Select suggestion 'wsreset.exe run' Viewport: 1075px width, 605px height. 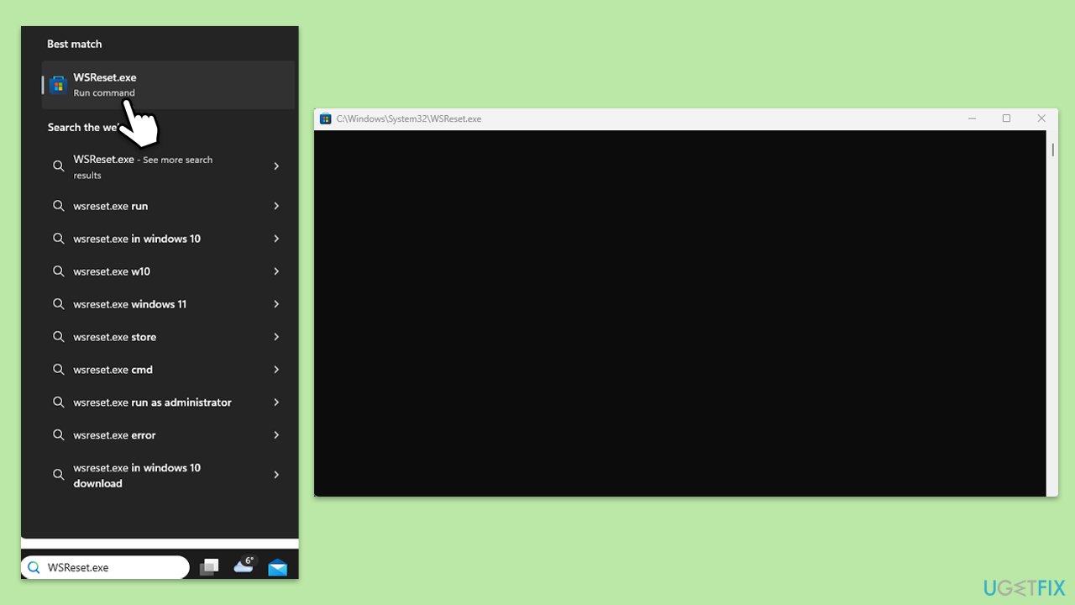(168, 206)
